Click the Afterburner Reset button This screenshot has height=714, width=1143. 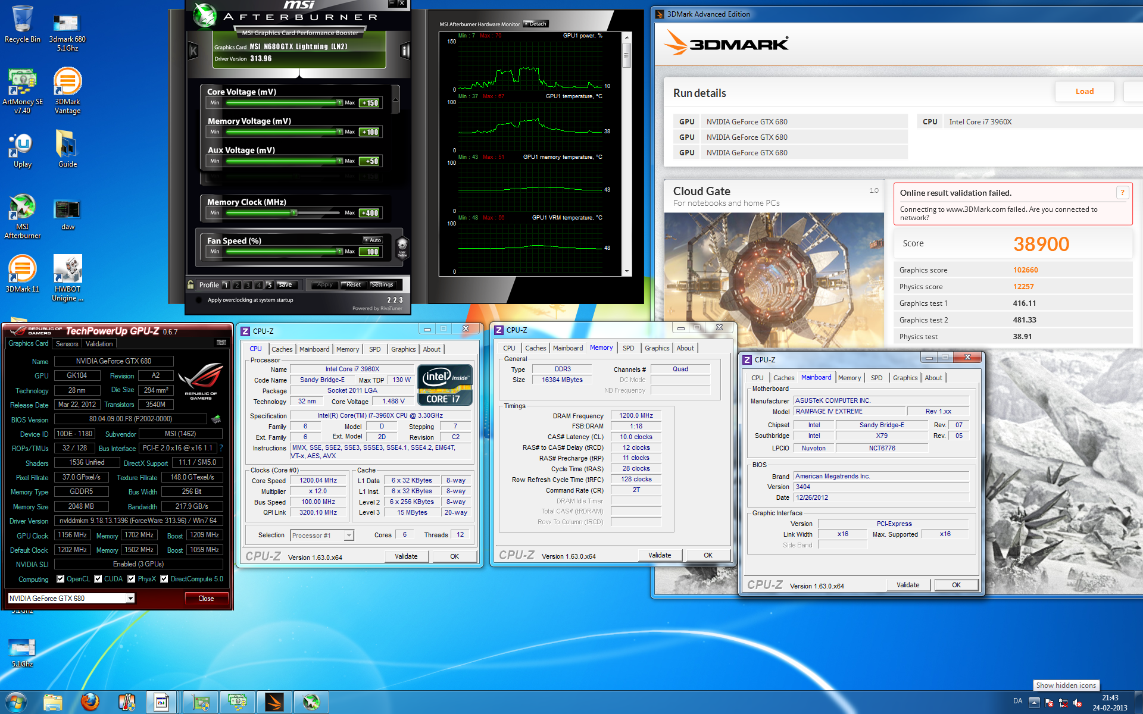click(354, 284)
